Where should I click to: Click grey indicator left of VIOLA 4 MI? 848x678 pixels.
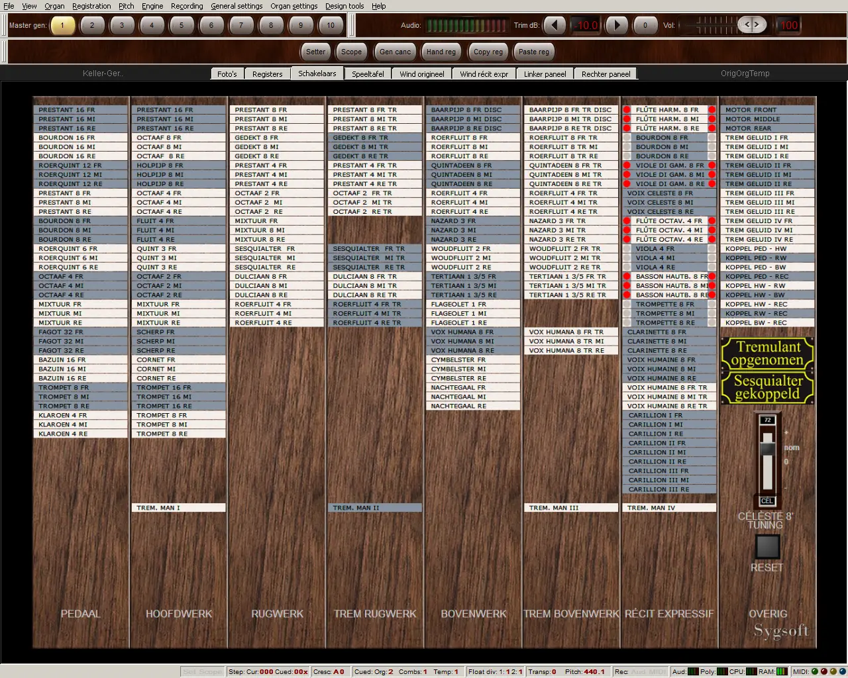(x=626, y=258)
